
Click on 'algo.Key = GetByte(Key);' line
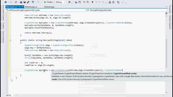38,48
